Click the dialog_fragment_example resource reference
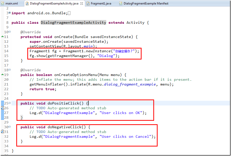Image resolution: width=231 pixels, height=156 pixels. (x=130, y=84)
